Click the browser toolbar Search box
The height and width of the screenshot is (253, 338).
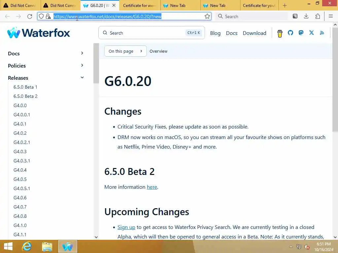(x=252, y=16)
